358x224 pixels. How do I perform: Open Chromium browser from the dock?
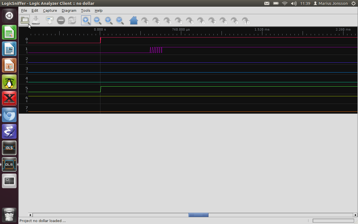pos(9,115)
